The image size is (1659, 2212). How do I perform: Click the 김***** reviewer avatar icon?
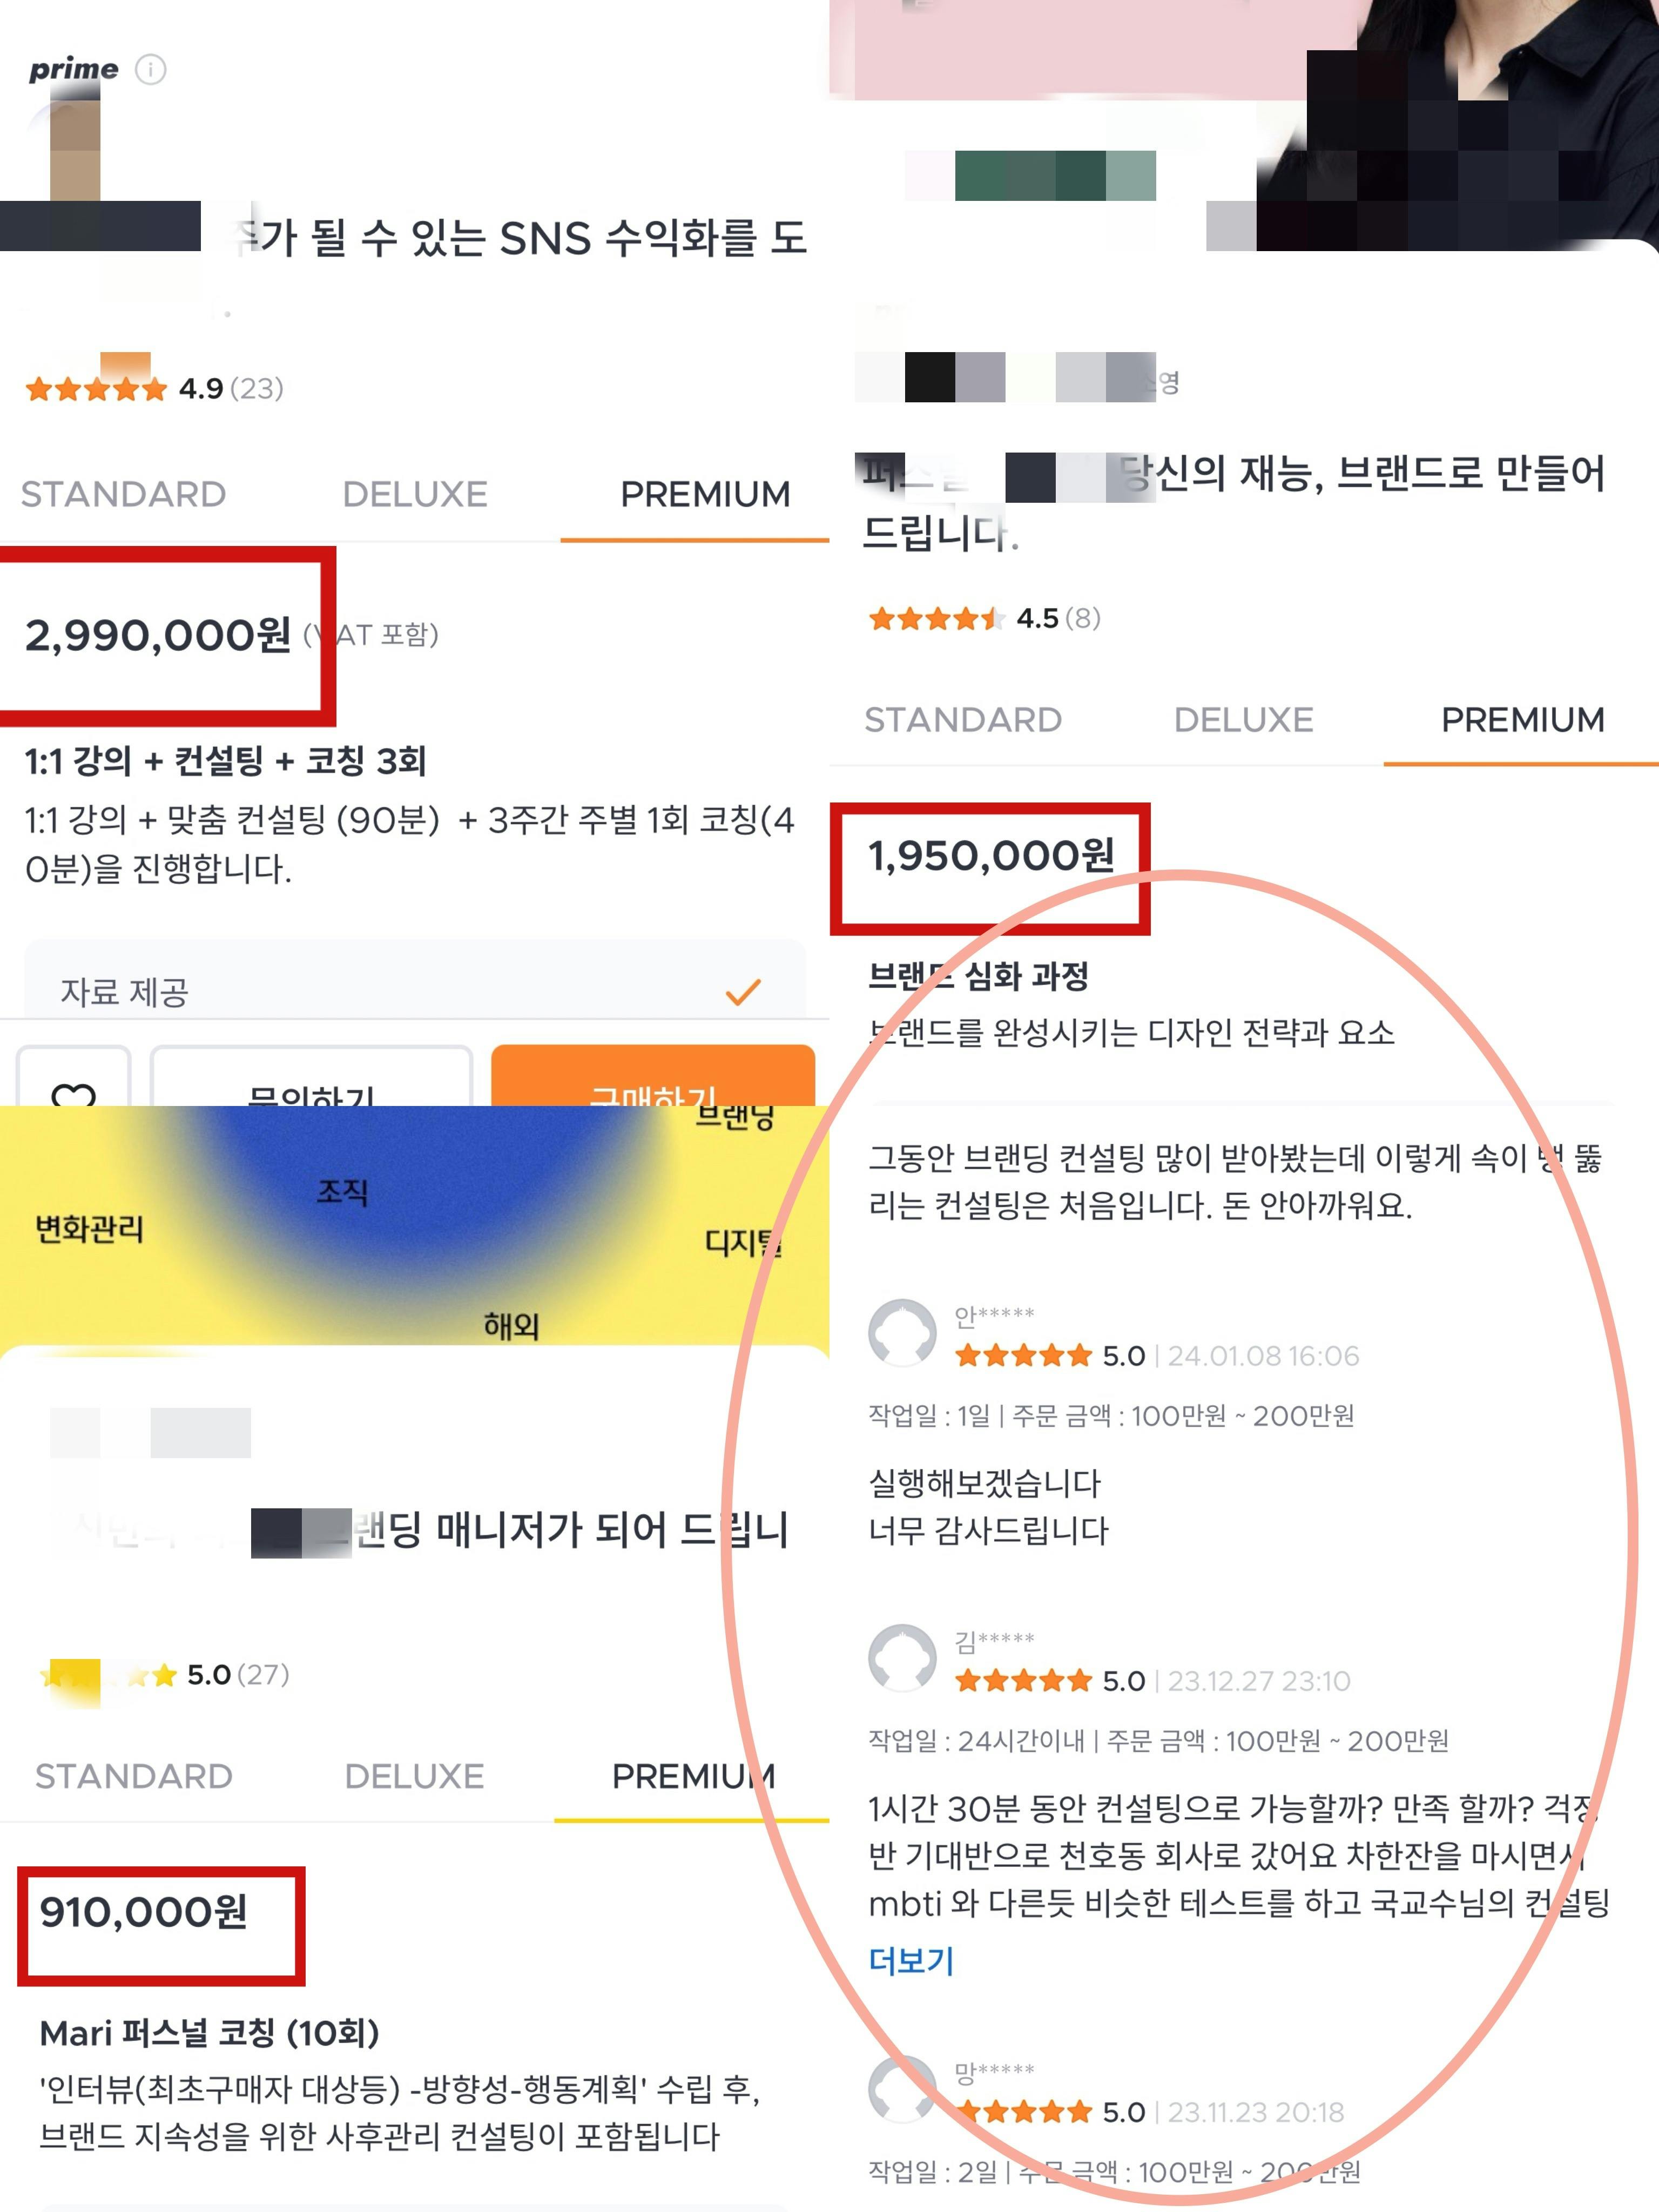pyautogui.click(x=902, y=1658)
